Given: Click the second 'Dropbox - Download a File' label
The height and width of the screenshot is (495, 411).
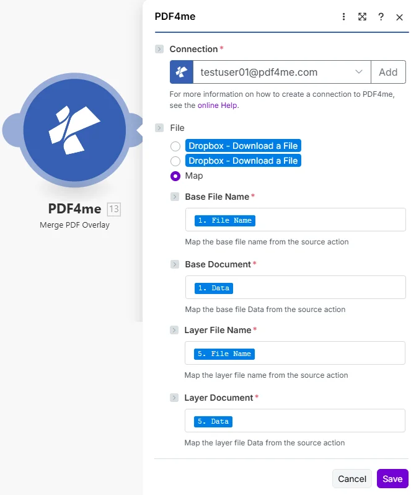Looking at the screenshot, I should tap(243, 161).
